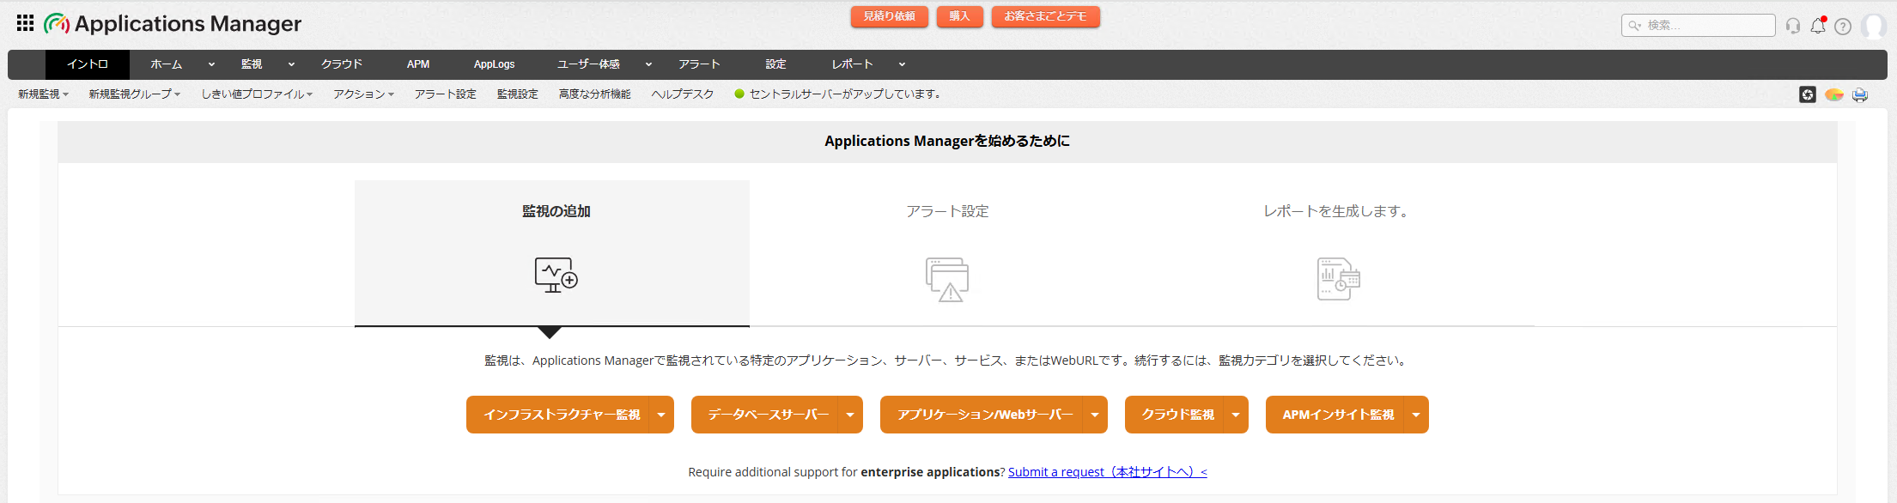This screenshot has width=1897, height=503.
Task: Open the help question mark icon
Action: click(1843, 26)
